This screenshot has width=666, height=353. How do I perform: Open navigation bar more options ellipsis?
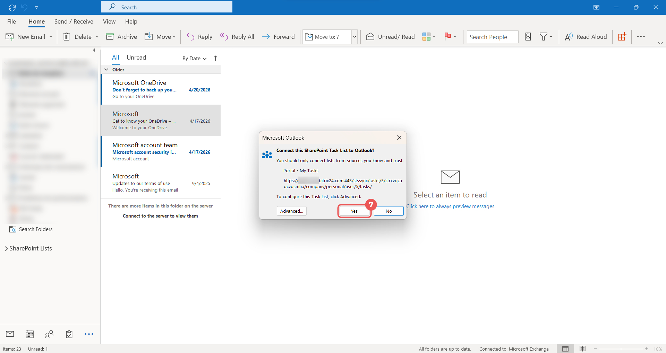click(89, 334)
